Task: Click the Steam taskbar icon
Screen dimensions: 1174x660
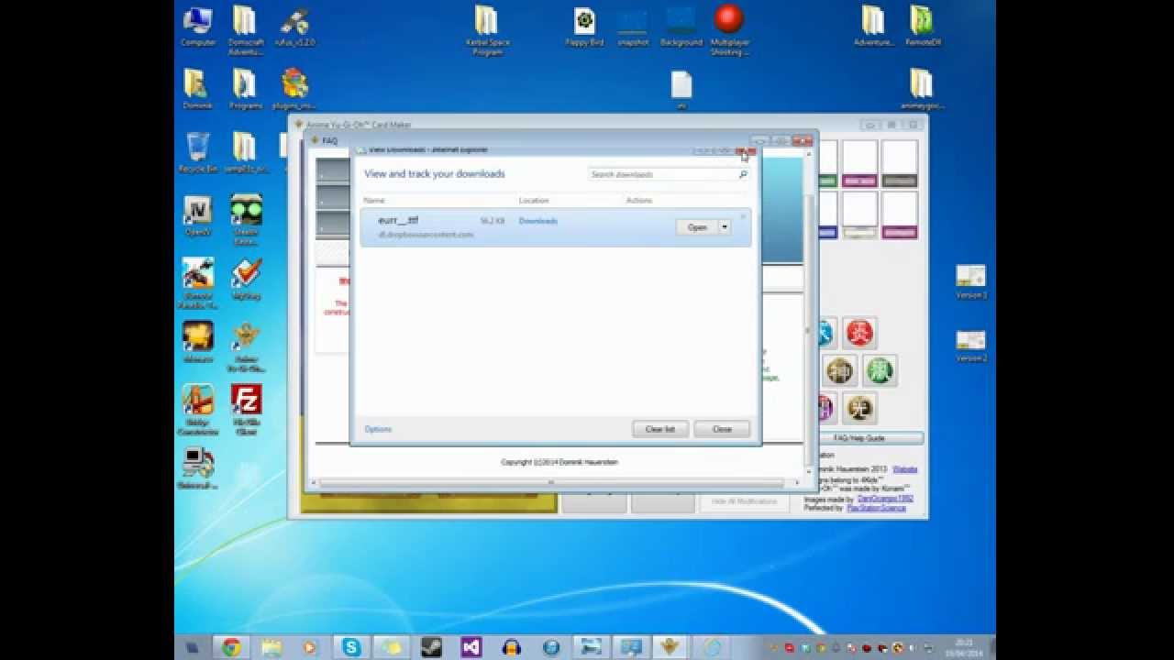Action: pos(432,647)
